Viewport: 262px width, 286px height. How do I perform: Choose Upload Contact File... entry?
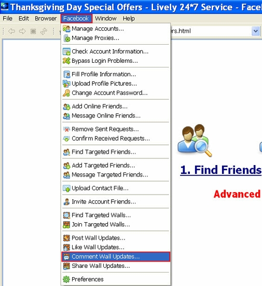coord(116,188)
